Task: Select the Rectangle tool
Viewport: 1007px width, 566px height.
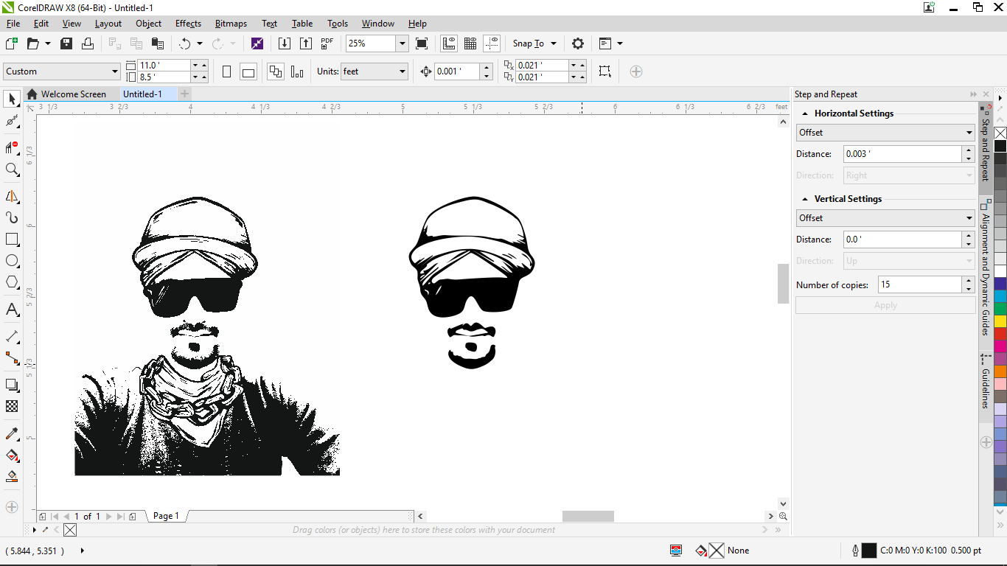Action: pos(12,240)
